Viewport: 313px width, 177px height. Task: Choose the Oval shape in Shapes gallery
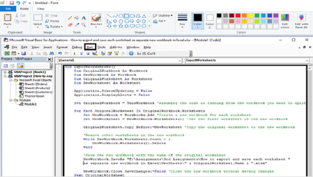click(121, 16)
